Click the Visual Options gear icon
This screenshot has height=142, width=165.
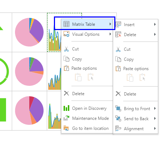66,34
